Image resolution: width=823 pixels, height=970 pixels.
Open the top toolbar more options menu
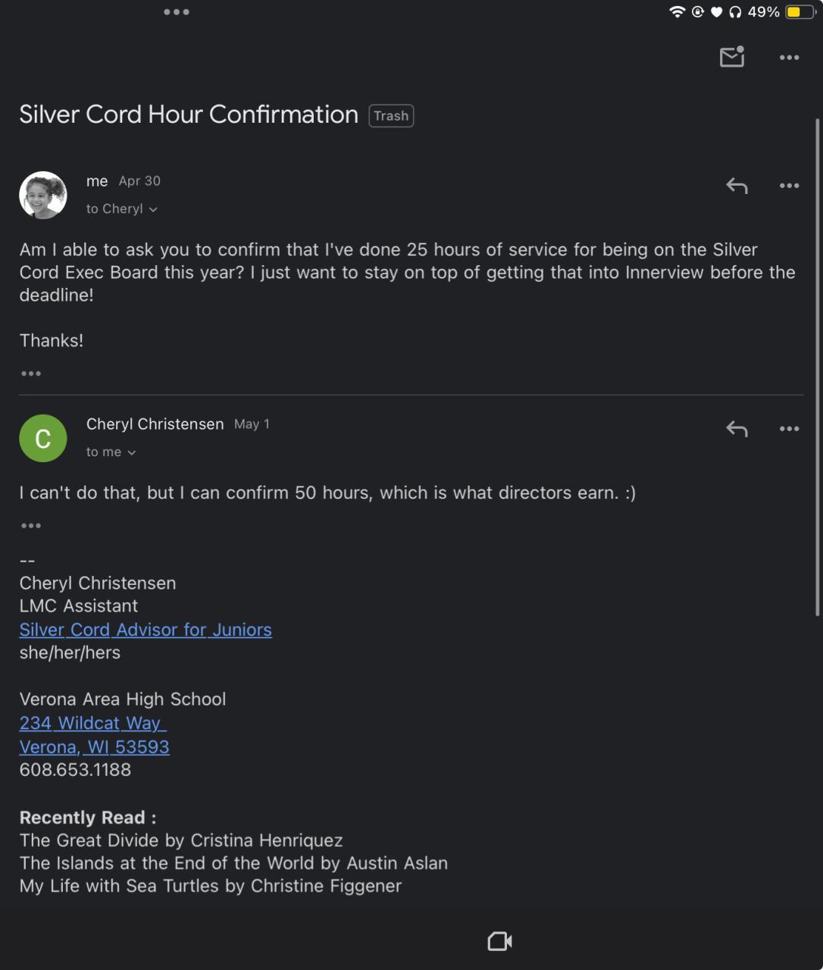tap(789, 58)
